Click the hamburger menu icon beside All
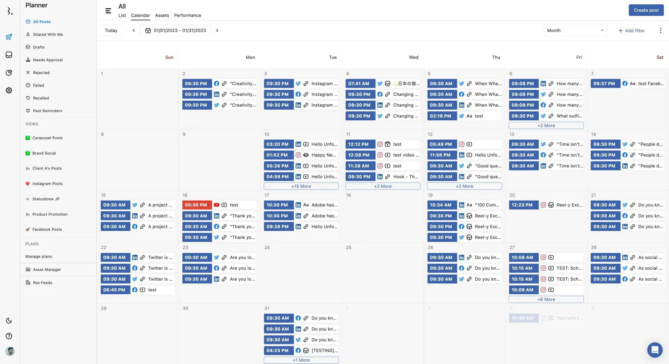This screenshot has height=364, width=669. 108,11
